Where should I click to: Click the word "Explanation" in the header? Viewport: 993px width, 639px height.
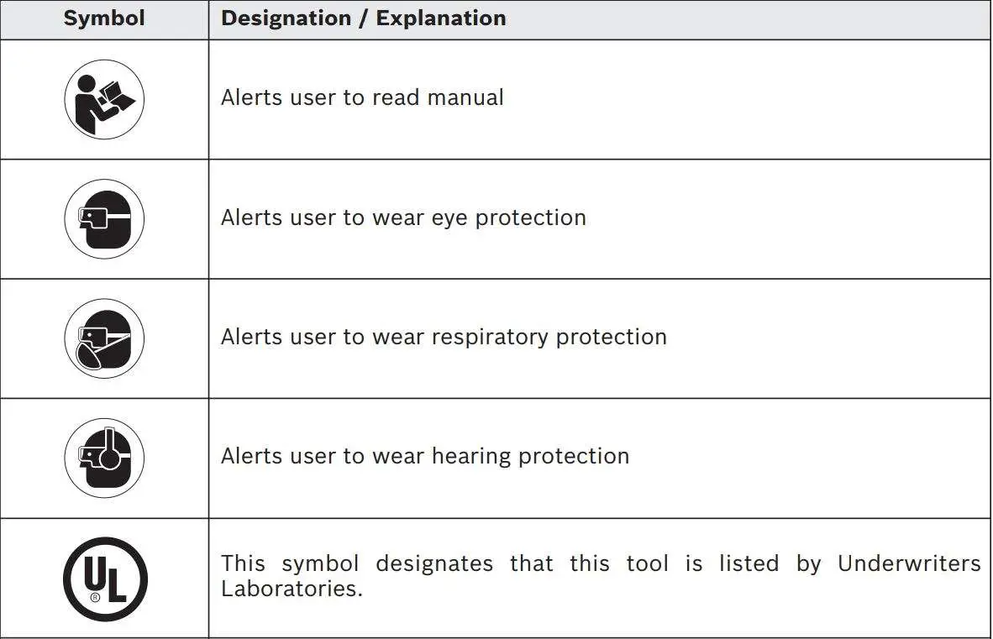[441, 18]
